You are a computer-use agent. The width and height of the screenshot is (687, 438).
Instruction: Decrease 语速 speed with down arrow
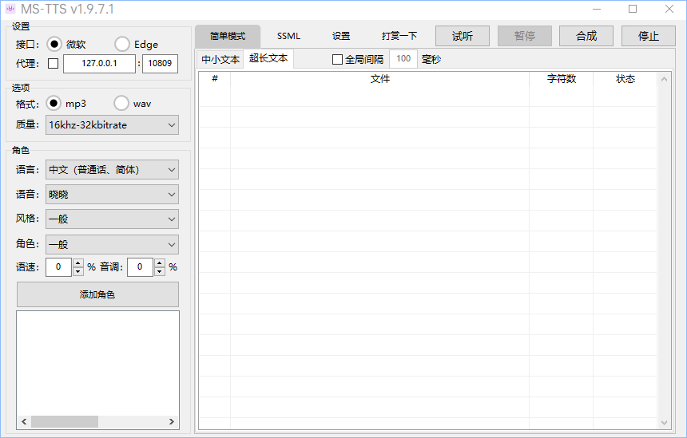(78, 271)
